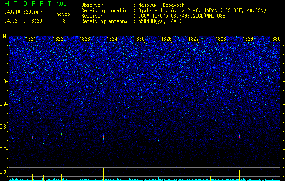Viewport: 285px width, 181px height.
Task: Click the 1829 time axis label
Action: click(x=248, y=38)
